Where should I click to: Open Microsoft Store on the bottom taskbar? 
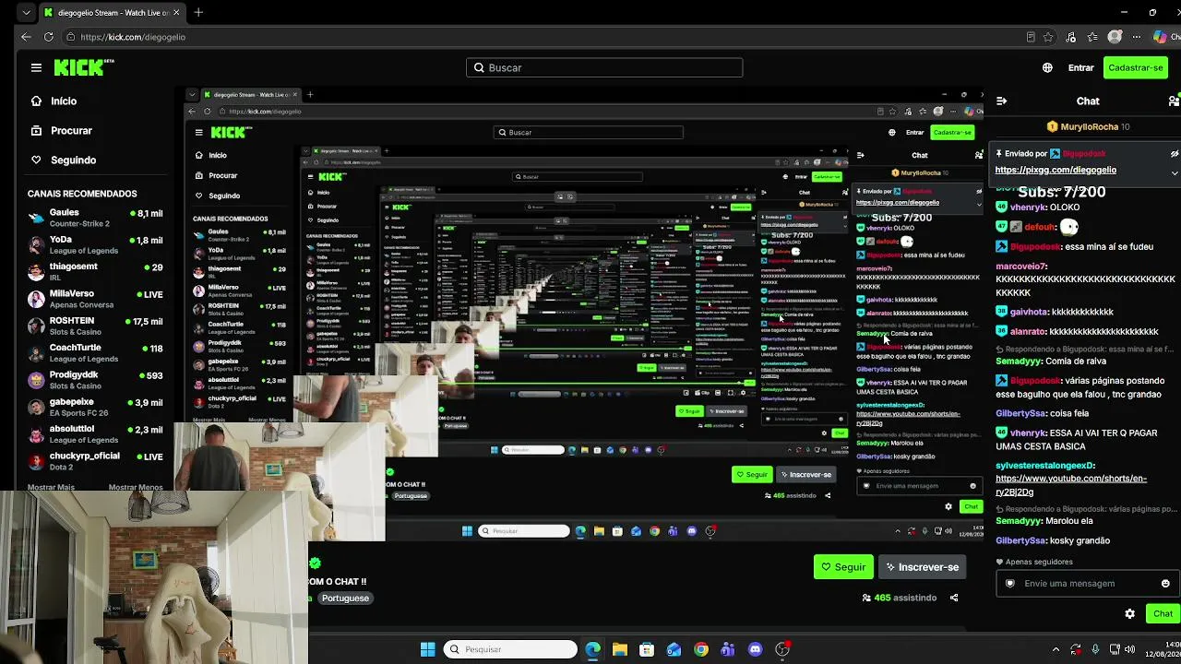click(x=647, y=649)
